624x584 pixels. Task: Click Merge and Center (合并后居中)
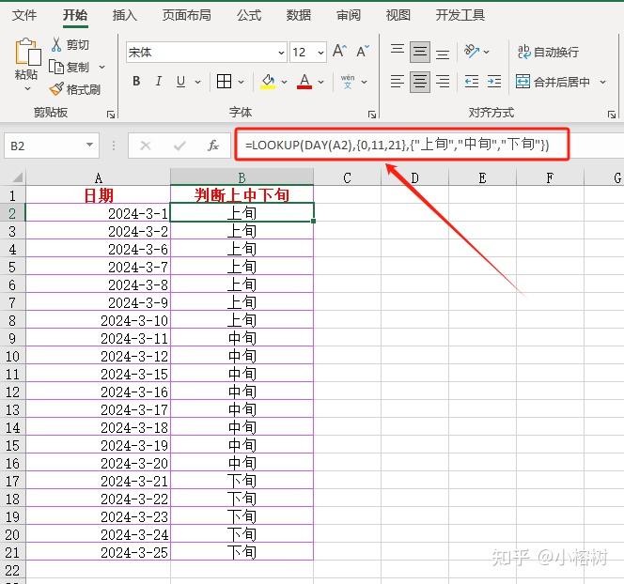[x=553, y=82]
